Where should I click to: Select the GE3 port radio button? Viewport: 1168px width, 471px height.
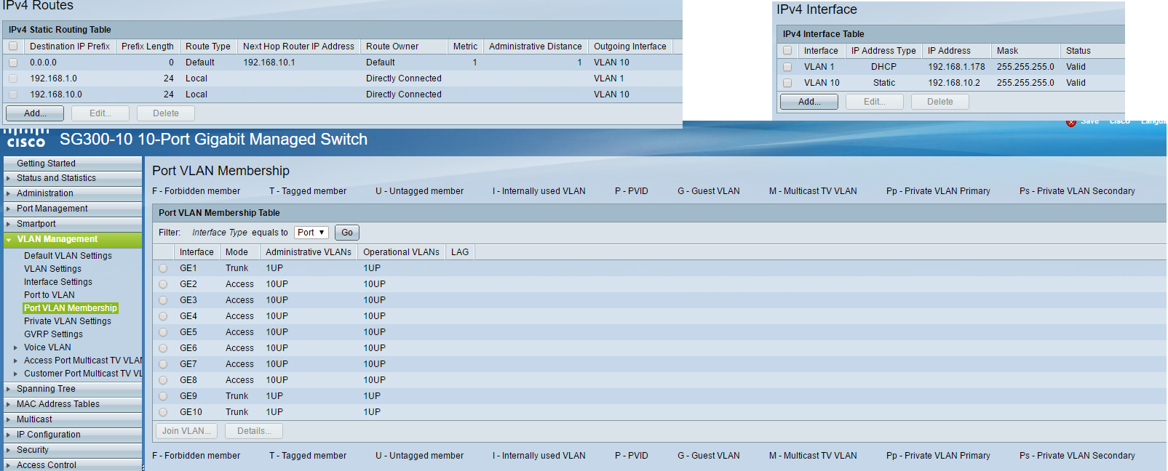click(163, 300)
